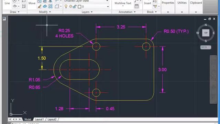Expand the Annotation panel
Viewport: 220px width, 124px height.
[x=127, y=12]
